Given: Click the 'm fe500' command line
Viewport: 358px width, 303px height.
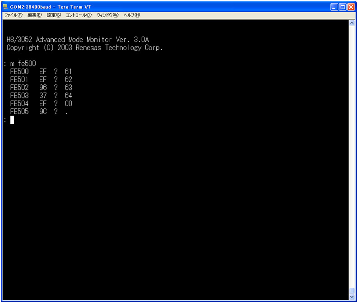Looking at the screenshot, I should [x=23, y=64].
